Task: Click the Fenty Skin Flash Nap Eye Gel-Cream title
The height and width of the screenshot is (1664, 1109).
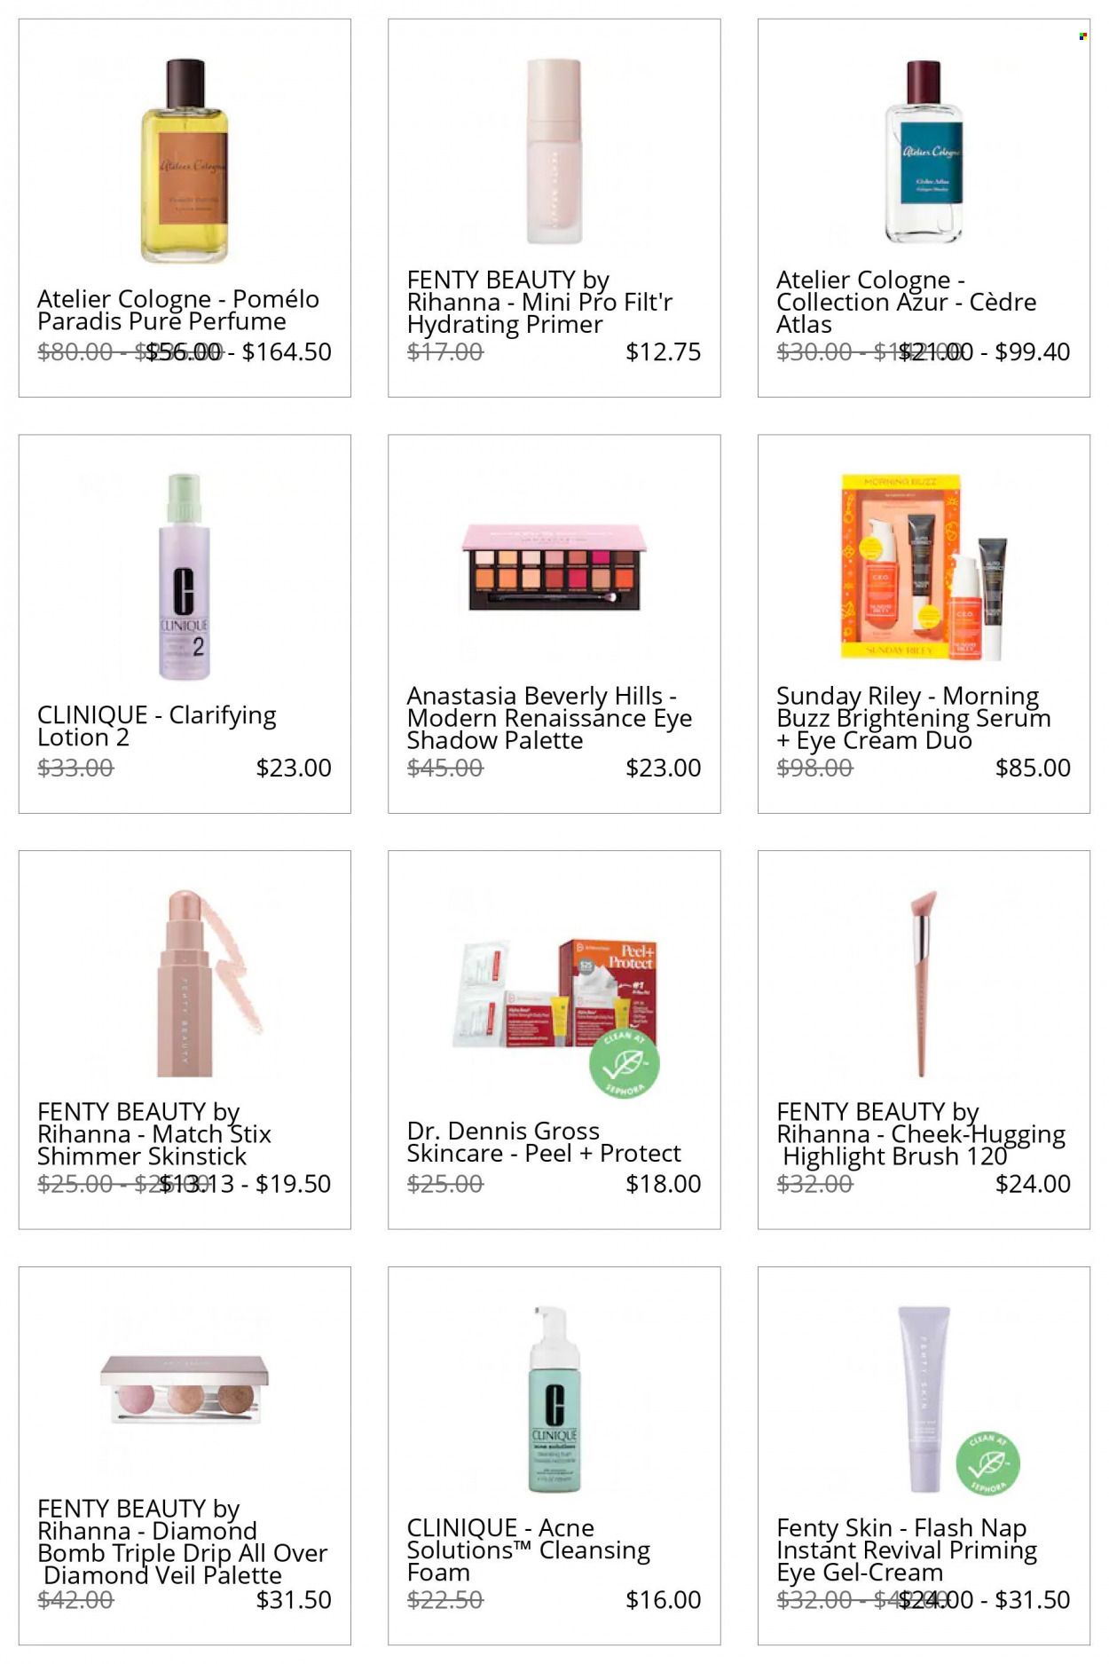Action: pos(907,1550)
